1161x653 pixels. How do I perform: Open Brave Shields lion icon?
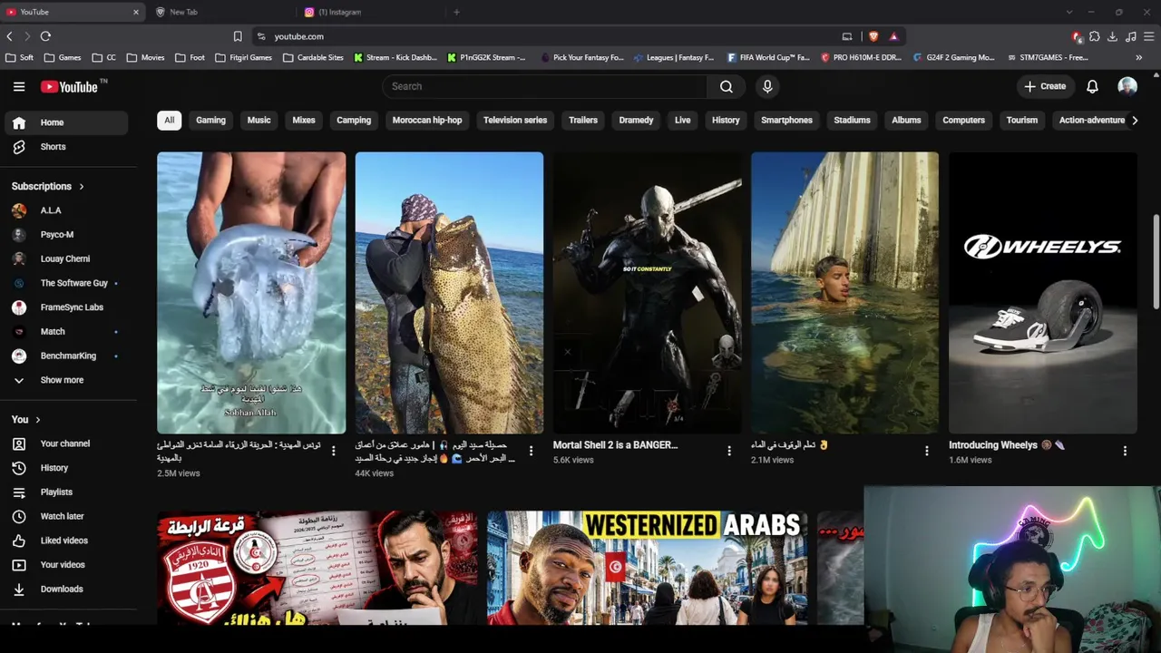[873, 36]
